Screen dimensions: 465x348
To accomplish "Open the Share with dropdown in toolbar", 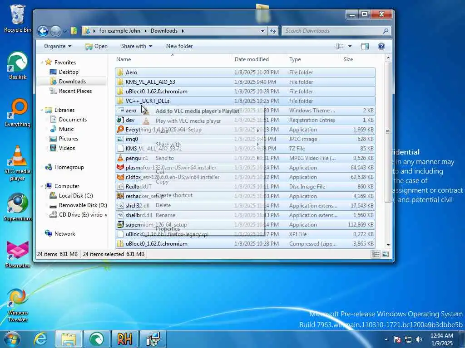I will tap(136, 46).
